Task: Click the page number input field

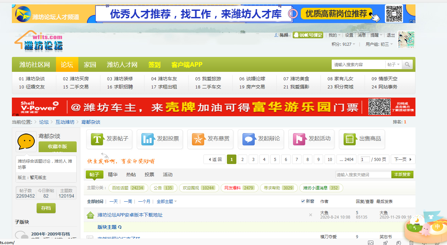Action: (365, 159)
